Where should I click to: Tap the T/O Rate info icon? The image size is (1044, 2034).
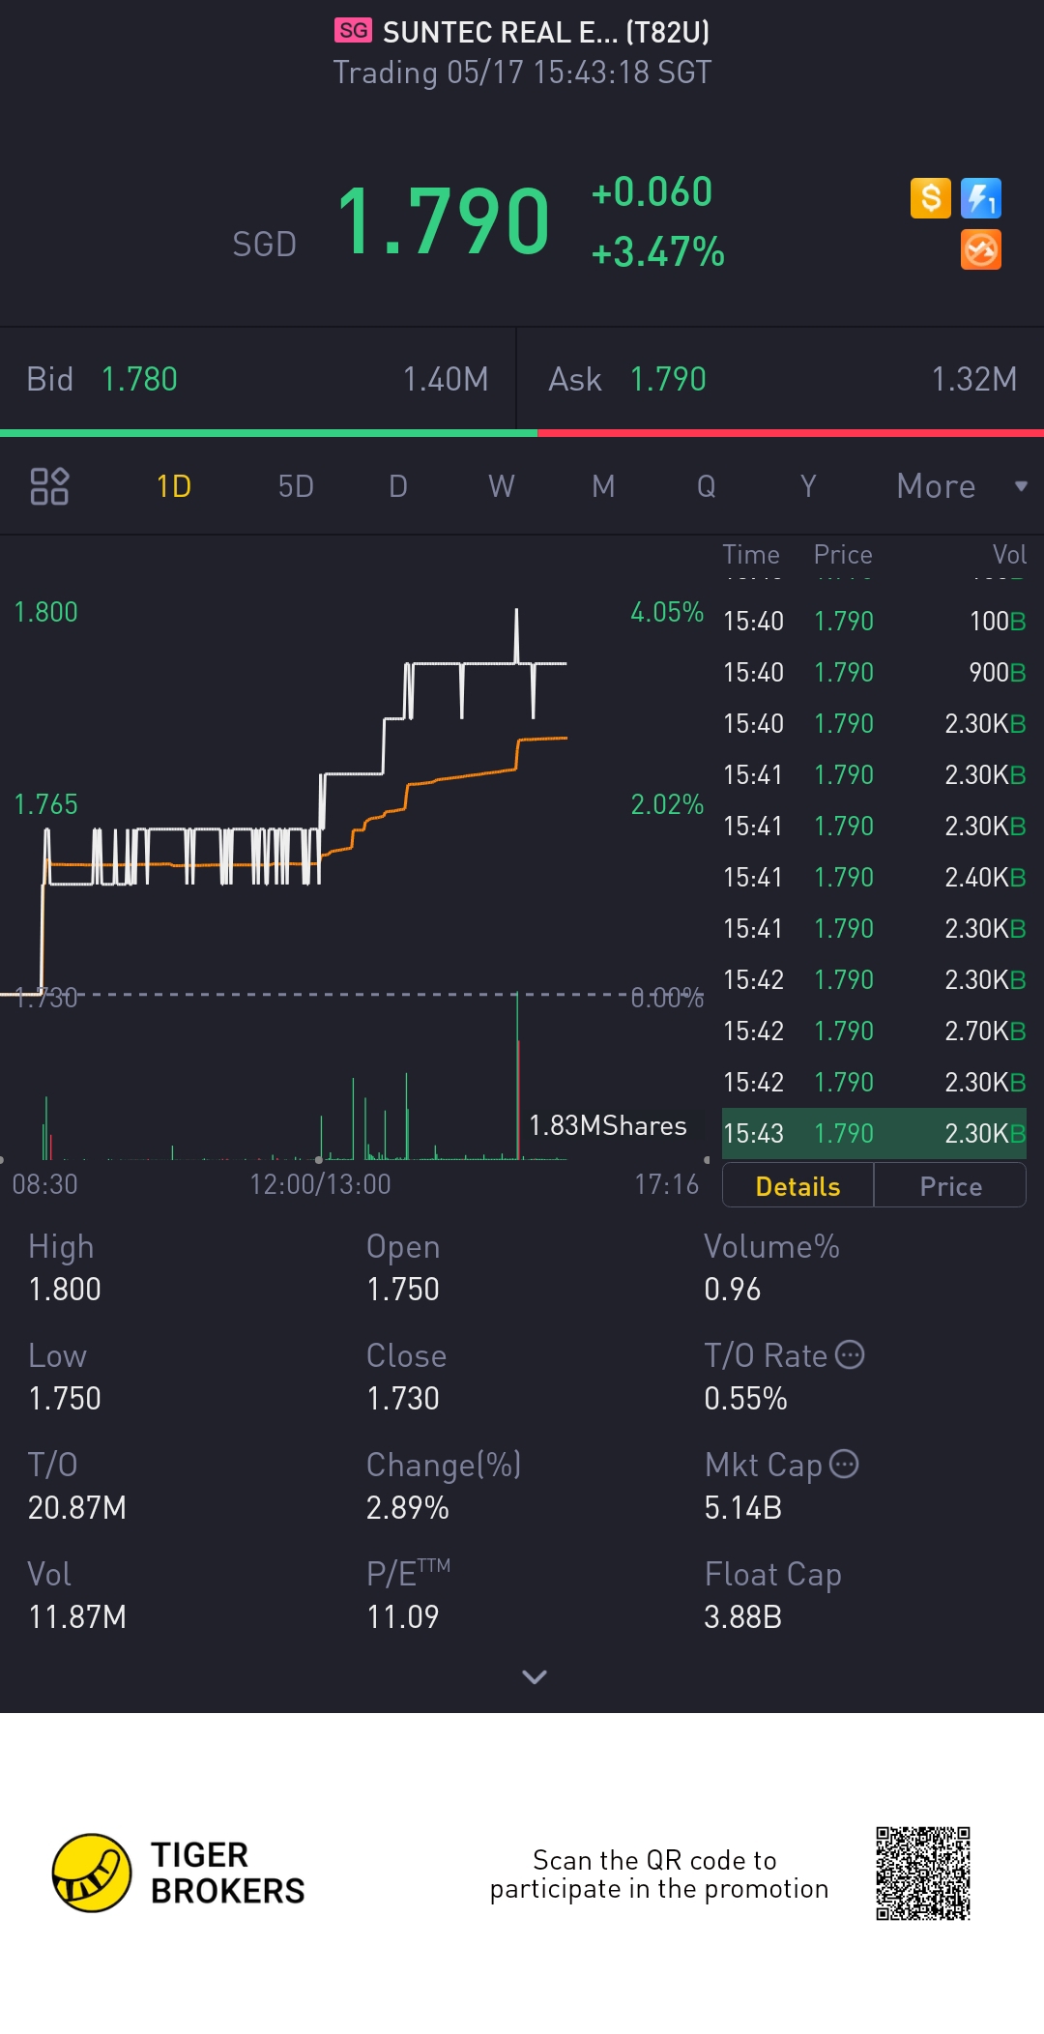pyautogui.click(x=850, y=1354)
